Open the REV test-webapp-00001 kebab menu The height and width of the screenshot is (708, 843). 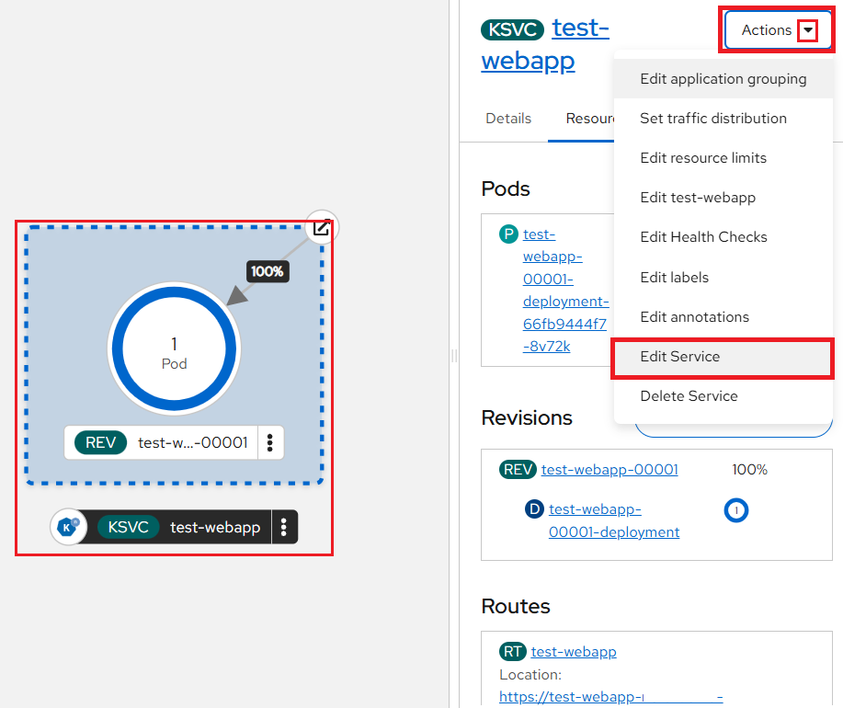click(269, 442)
